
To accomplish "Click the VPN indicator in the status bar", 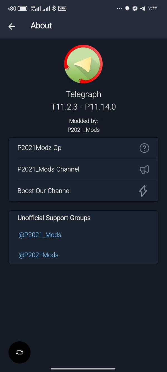I will 62,8.
